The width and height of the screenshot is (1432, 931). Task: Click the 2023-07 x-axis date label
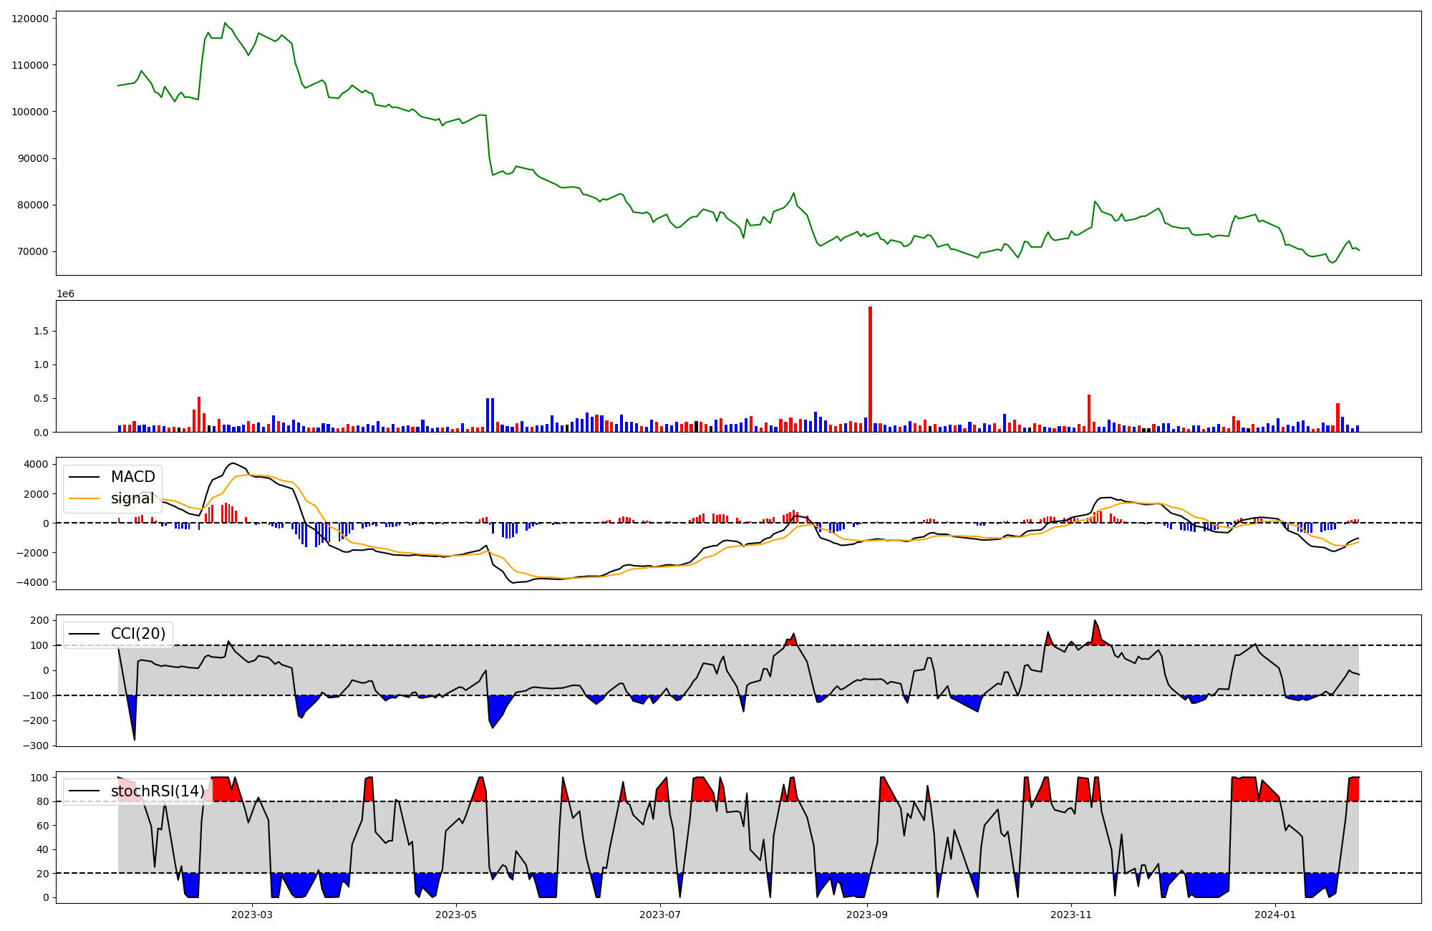tap(659, 915)
